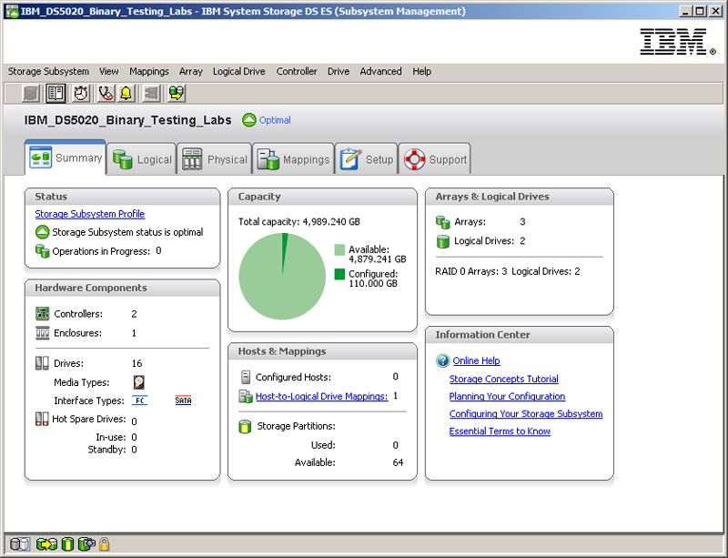Open the Storage Subsystem menu
Screen dimensions: 728x558
tap(48, 71)
